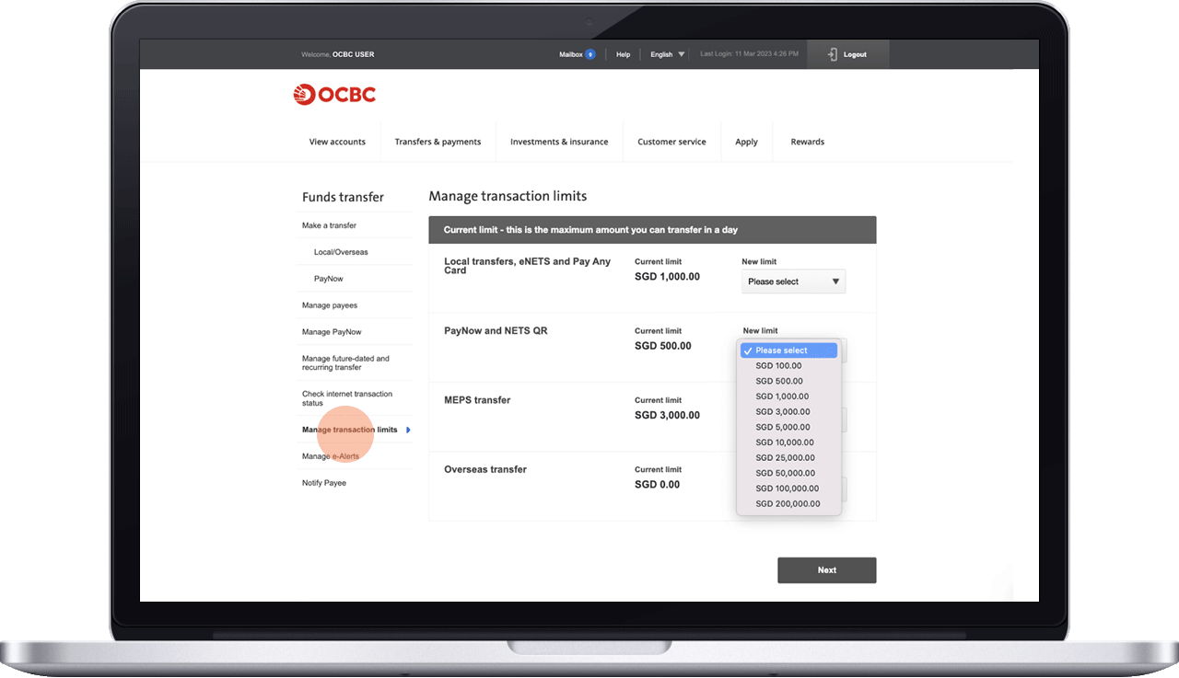Open Manage e-Alerts
Screen dimensions: 1179x678
tap(331, 456)
